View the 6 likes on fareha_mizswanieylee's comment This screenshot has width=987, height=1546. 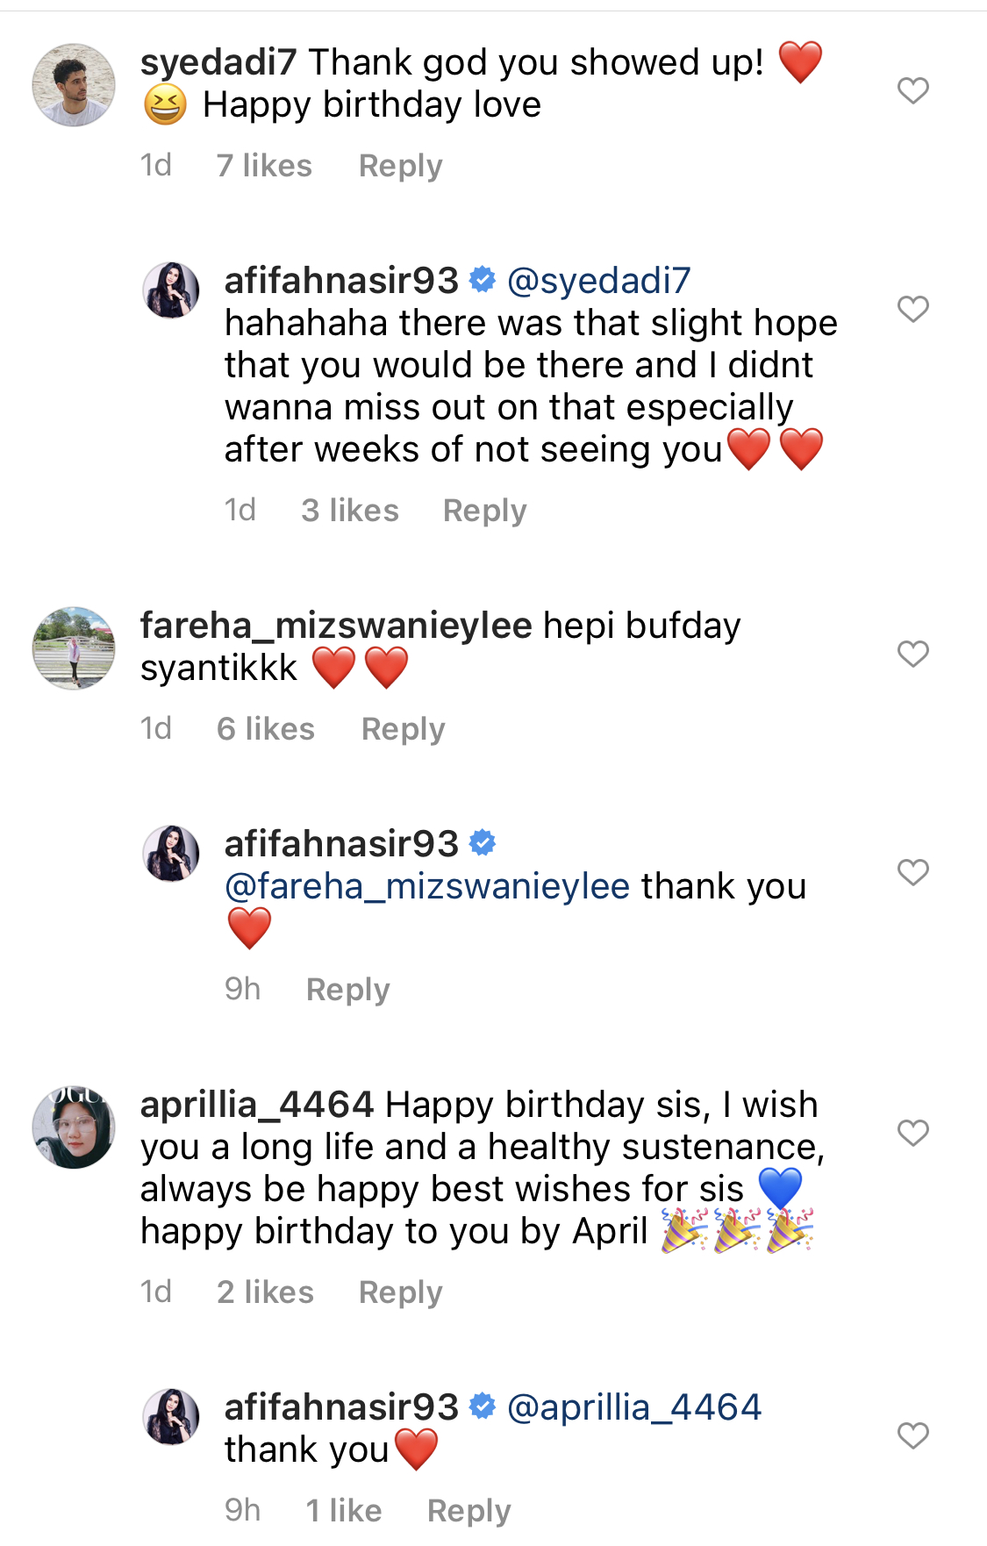pyautogui.click(x=265, y=729)
